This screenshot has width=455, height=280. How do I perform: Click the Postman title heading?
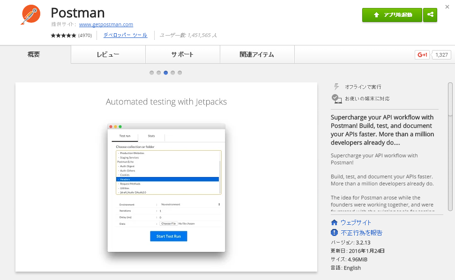78,13
